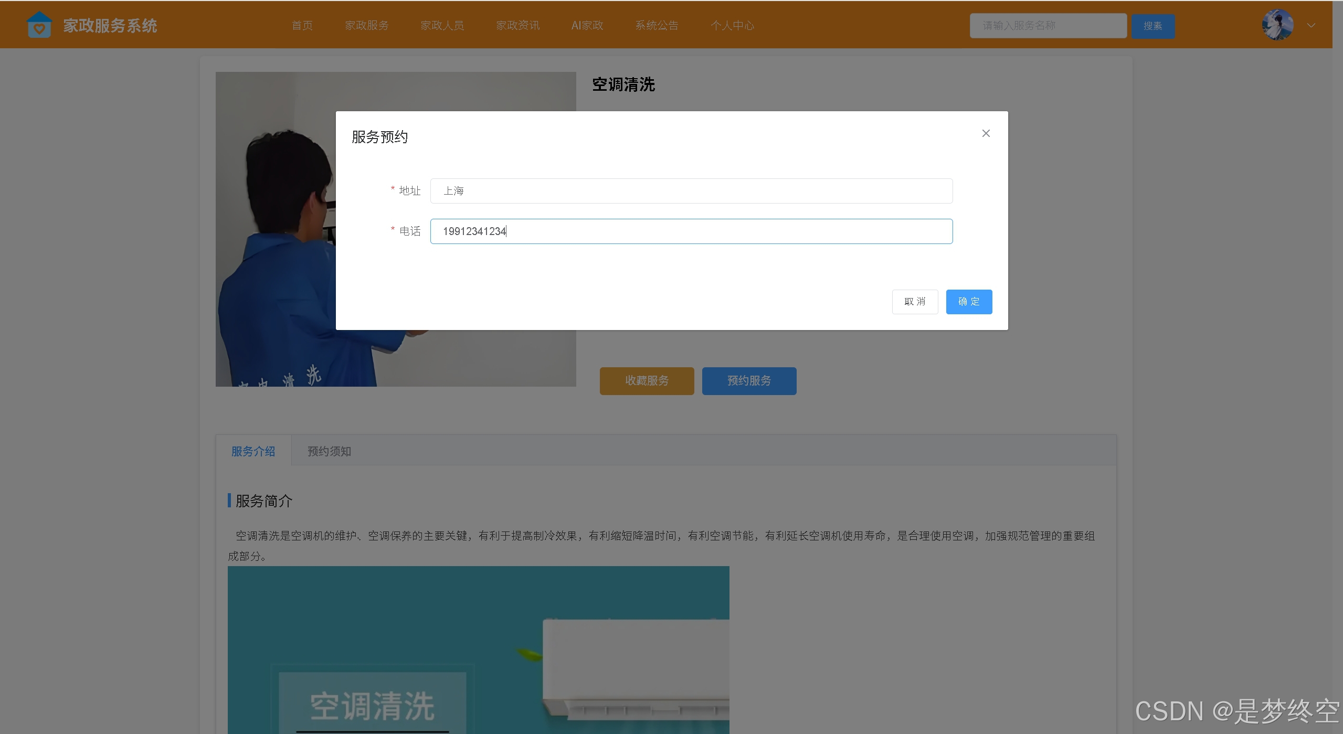Open the 首页 menu item
The image size is (1343, 734).
tap(302, 25)
